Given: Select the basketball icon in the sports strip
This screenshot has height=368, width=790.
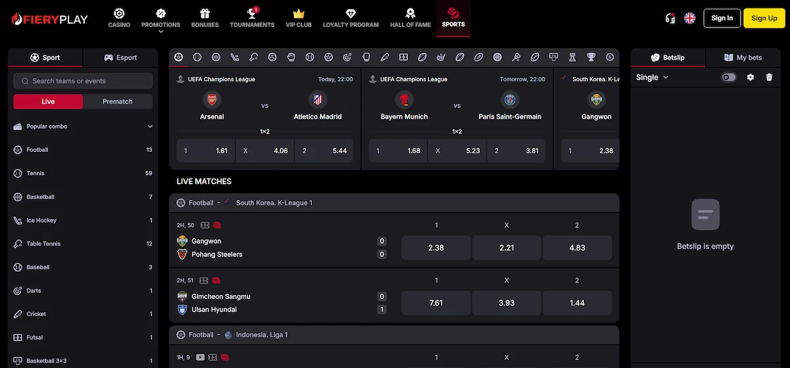Looking at the screenshot, I should coord(216,57).
